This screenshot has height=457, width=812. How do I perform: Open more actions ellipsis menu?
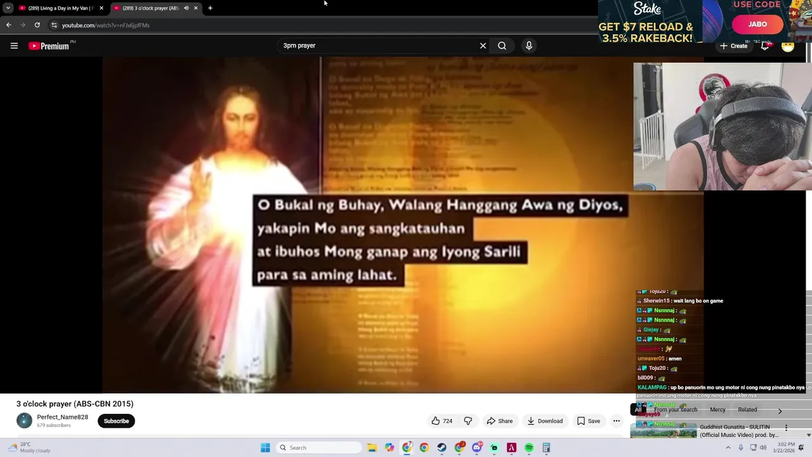tap(616, 421)
